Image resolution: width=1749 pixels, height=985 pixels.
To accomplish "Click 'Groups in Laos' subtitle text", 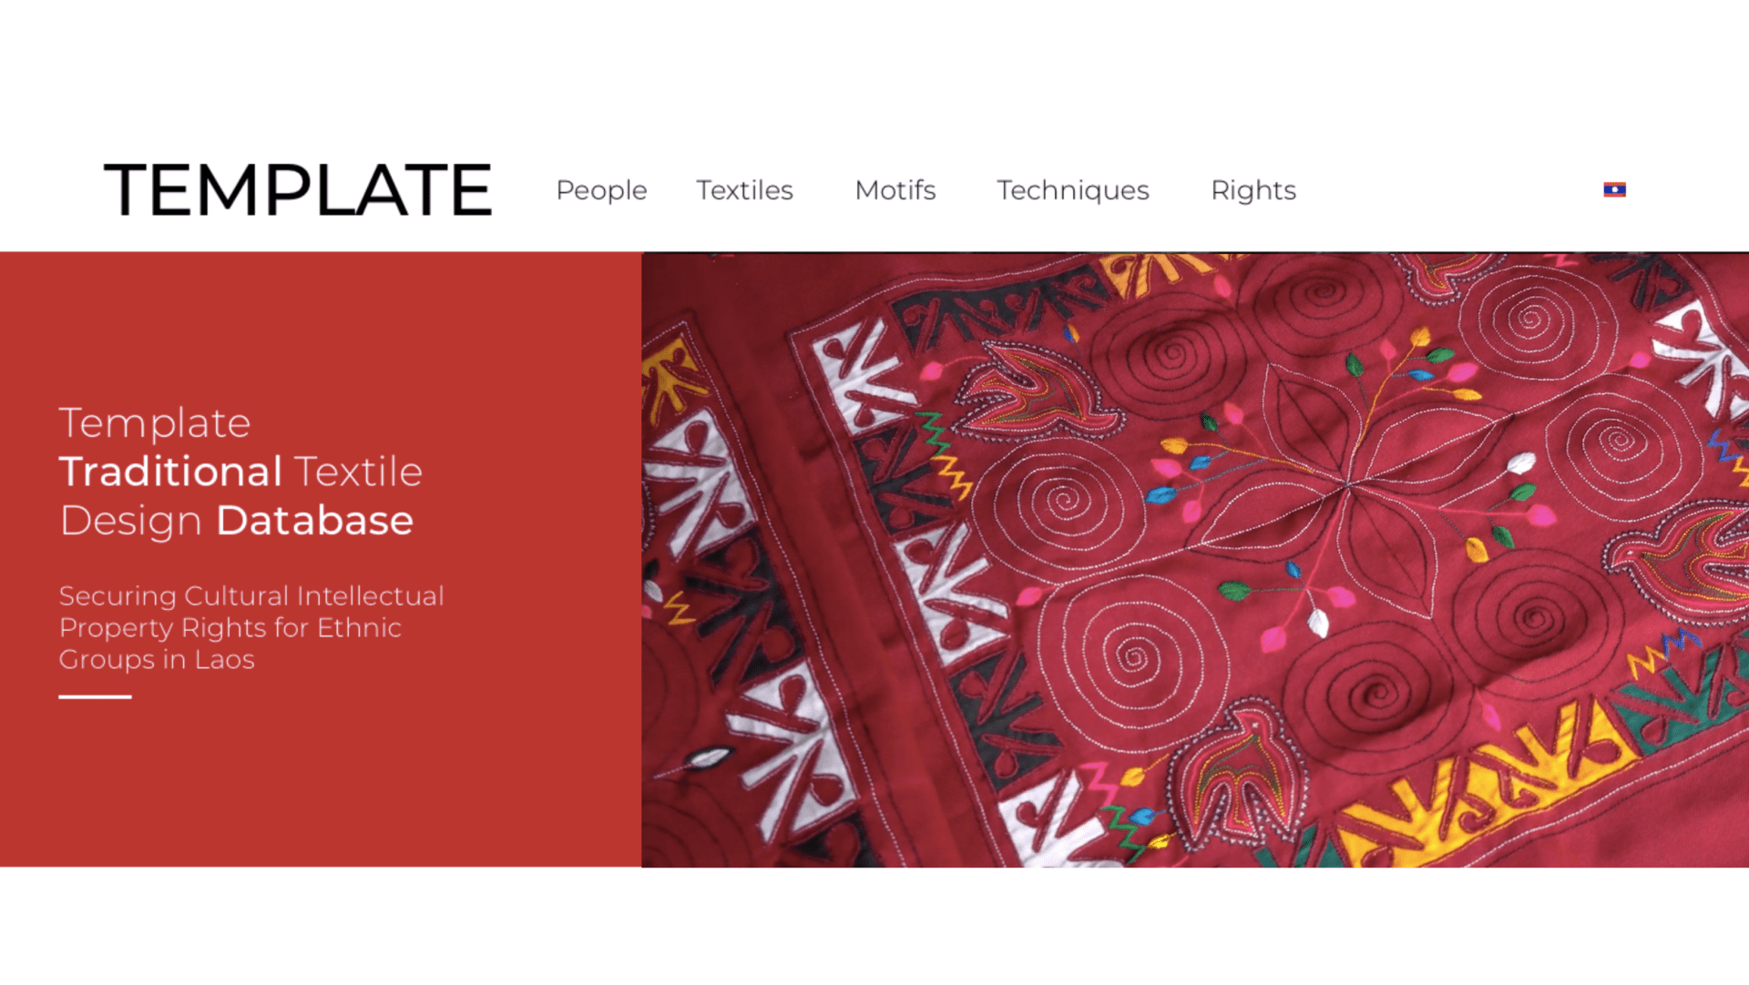I will point(157,659).
